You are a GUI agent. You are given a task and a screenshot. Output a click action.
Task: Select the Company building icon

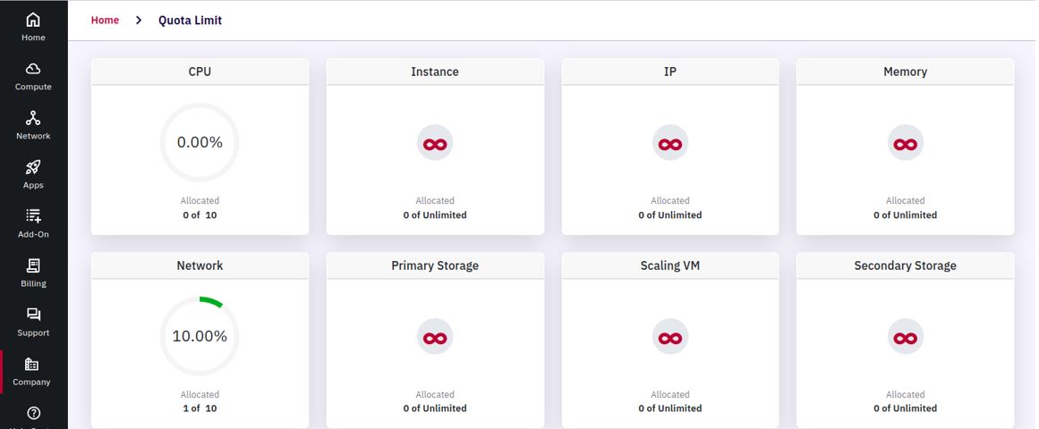(31, 364)
